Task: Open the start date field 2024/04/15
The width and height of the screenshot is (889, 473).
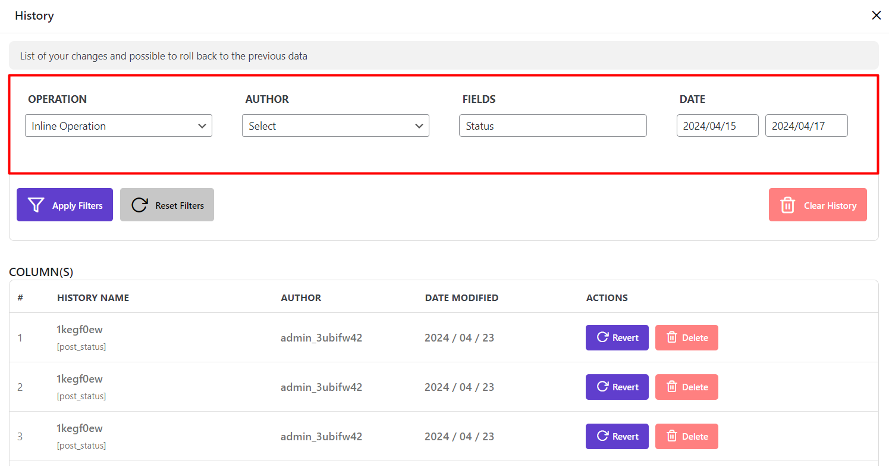Action: click(x=717, y=126)
